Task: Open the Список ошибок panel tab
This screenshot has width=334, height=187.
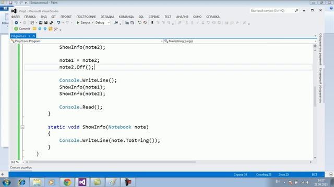Action: 21,167
